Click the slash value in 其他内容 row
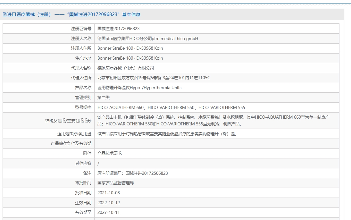Image resolution: width=351 pixels, height=220 pixels. (x=98, y=163)
